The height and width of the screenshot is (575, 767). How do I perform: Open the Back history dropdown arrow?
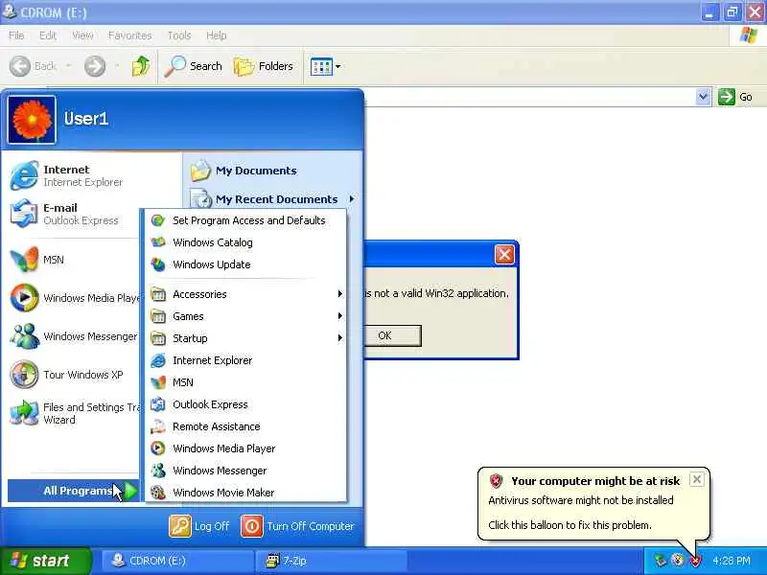[69, 66]
